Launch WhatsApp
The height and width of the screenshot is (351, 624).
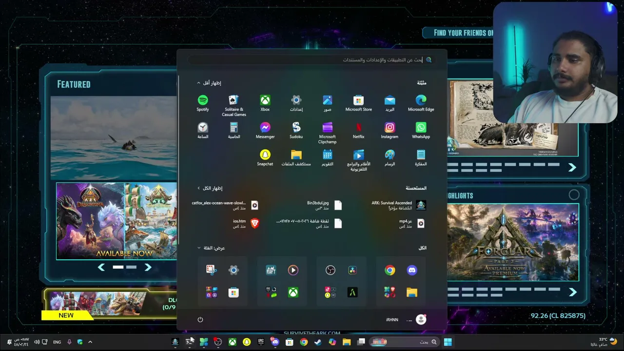coord(421,131)
